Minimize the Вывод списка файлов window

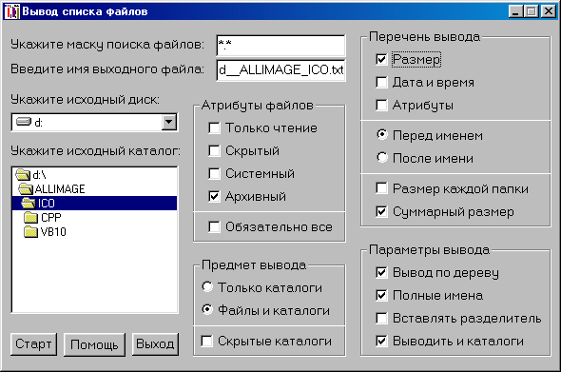pos(515,11)
